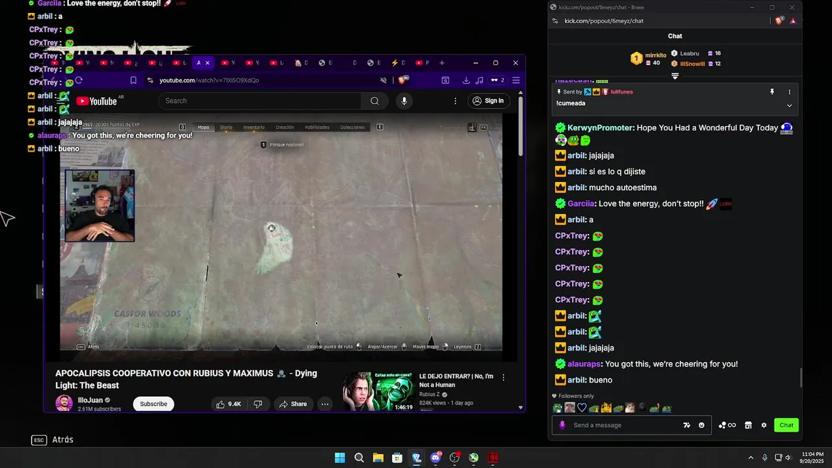Open 'LE DEJO ENTRAR?' video title link
832x468 pixels.
point(456,380)
